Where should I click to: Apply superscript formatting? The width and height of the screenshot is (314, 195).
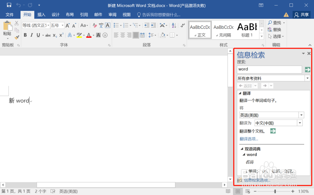[x=61, y=35]
